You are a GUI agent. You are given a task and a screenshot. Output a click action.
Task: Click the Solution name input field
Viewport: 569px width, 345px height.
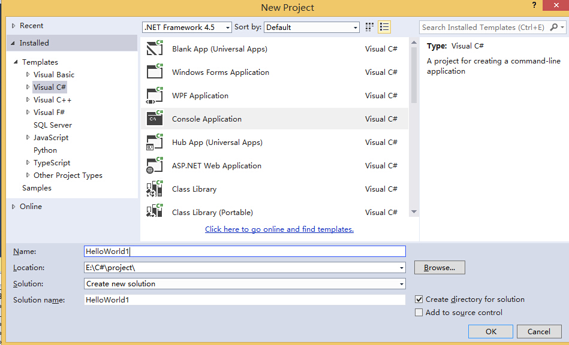(x=245, y=299)
